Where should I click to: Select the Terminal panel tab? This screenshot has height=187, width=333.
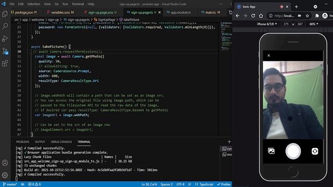click(x=84, y=142)
